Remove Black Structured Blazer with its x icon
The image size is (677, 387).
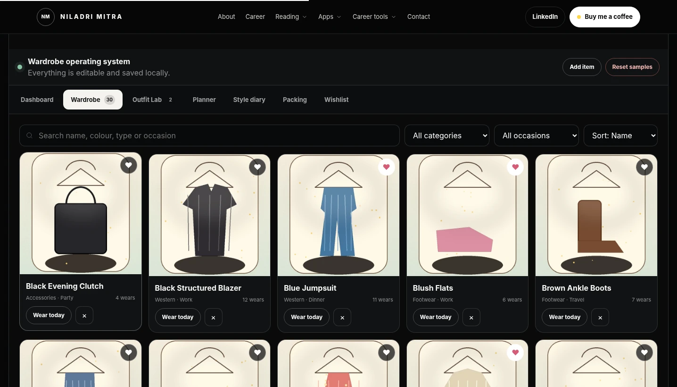tap(213, 318)
